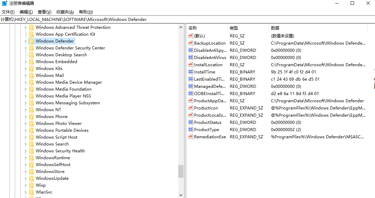Expand the Windows Defender Security Center node
The image size is (375, 198).
[x=26, y=48]
